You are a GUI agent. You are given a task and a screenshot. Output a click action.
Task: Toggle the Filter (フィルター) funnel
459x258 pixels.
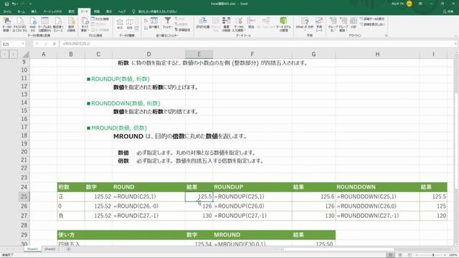click(167, 24)
